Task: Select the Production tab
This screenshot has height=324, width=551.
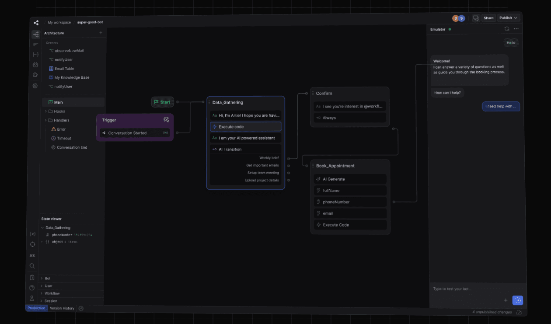Action: tap(36, 308)
